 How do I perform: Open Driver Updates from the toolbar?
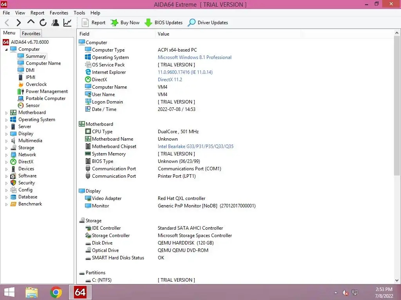[208, 23]
